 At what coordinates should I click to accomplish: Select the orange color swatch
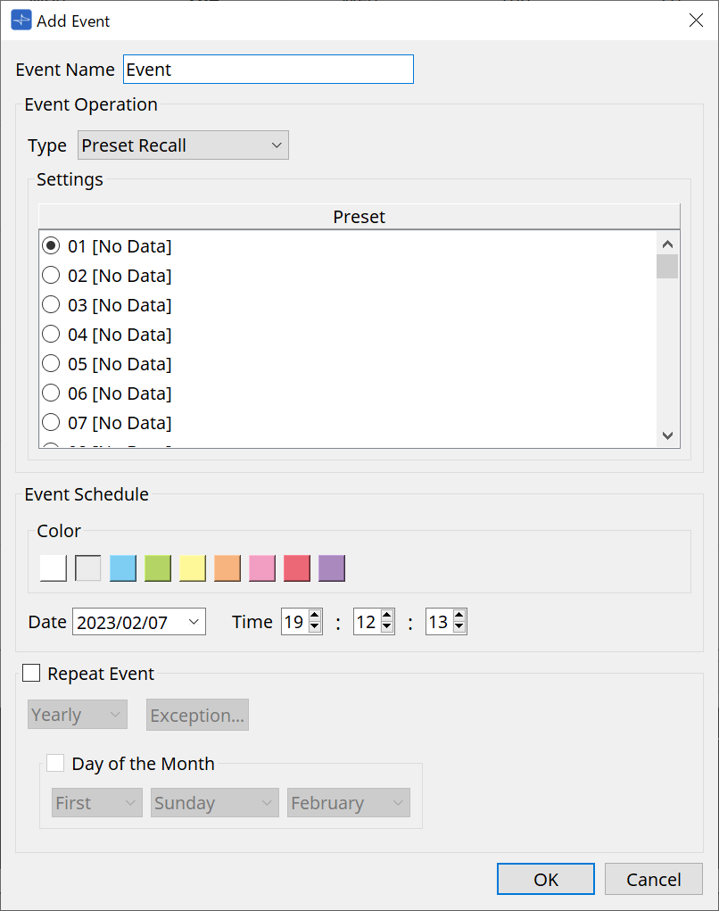point(227,568)
